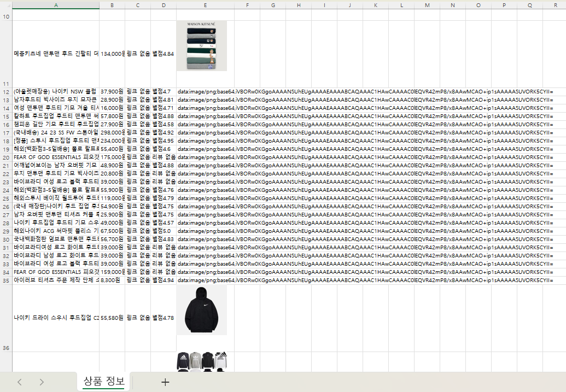Select column B header
566x392 pixels.
pos(112,5)
